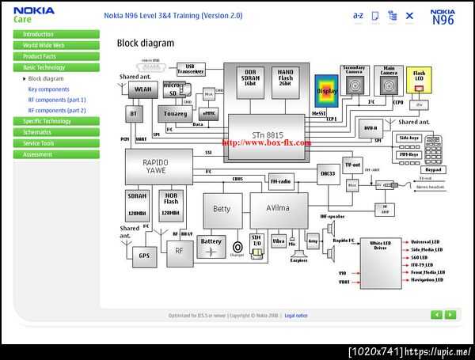Click the SDRAM 128MBit block
Viewport: 475px width, 360px height.
pos(137,206)
